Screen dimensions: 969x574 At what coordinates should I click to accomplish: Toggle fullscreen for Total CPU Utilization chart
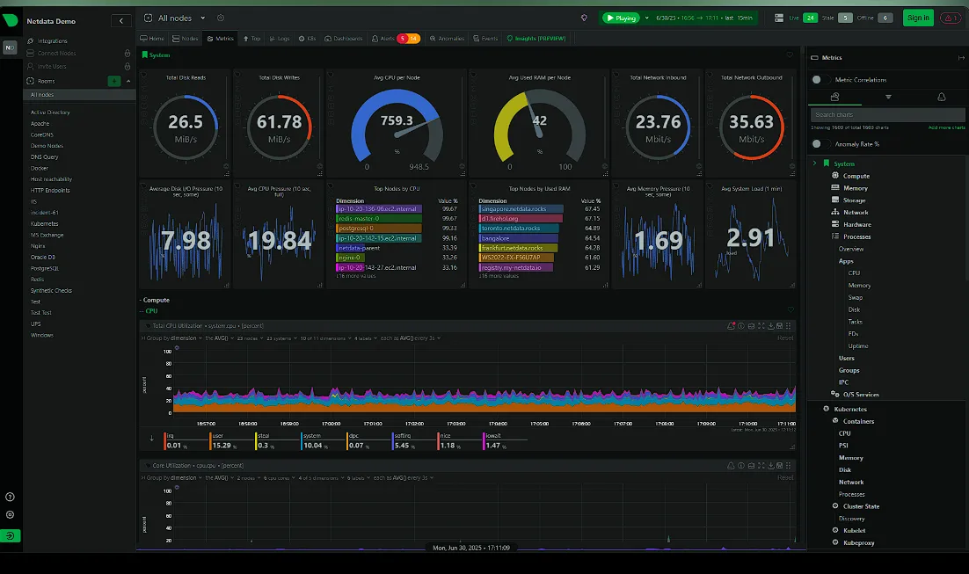click(x=761, y=325)
